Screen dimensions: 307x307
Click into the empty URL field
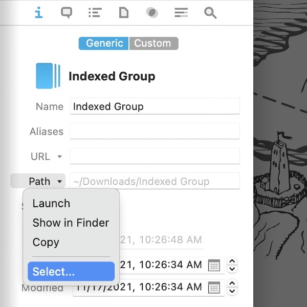[155, 156]
